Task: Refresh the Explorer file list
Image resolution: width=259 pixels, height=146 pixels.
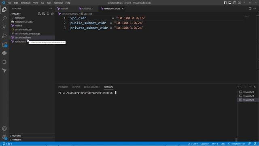Action: point(48,14)
